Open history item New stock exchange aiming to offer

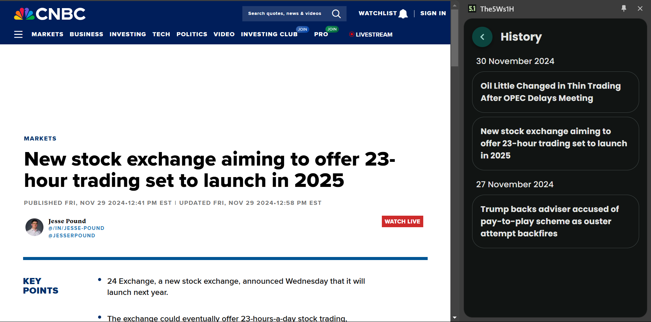[555, 144]
